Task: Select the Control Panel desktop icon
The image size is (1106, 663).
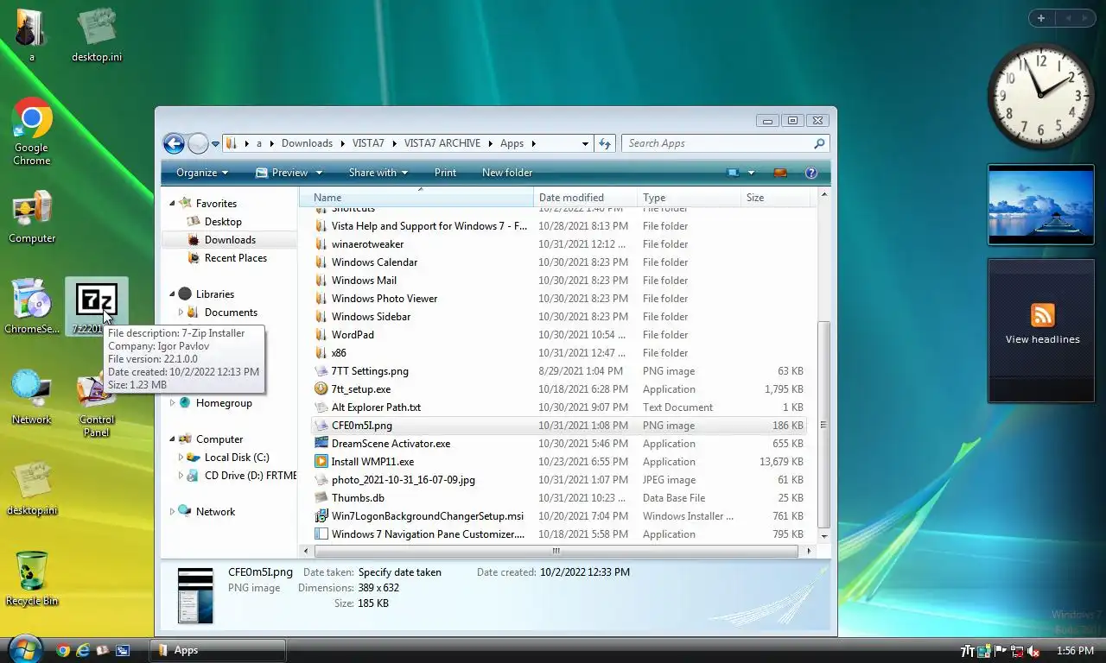Action: click(x=96, y=404)
